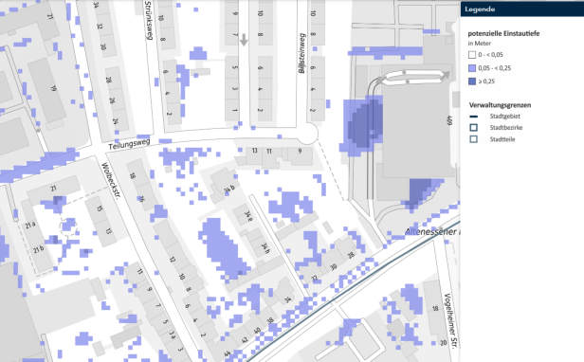Click the Stadtteile square symbol in legend
This screenshot has width=584, height=362.
click(x=473, y=139)
